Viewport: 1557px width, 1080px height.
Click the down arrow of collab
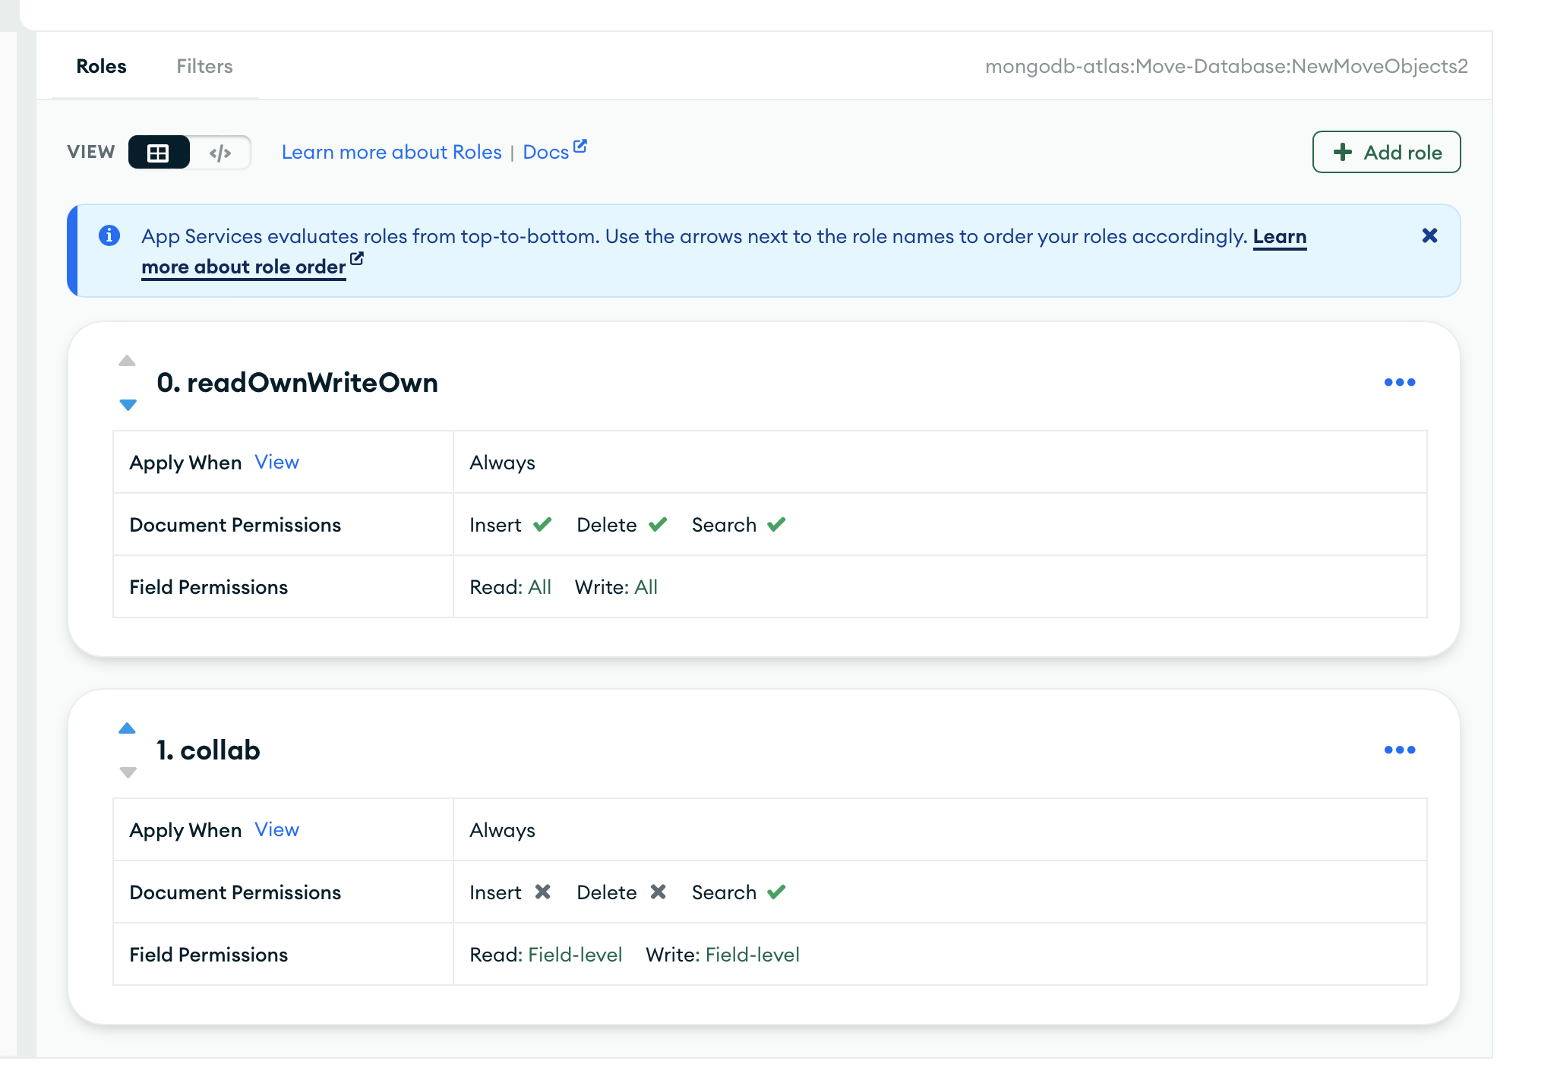coord(128,772)
